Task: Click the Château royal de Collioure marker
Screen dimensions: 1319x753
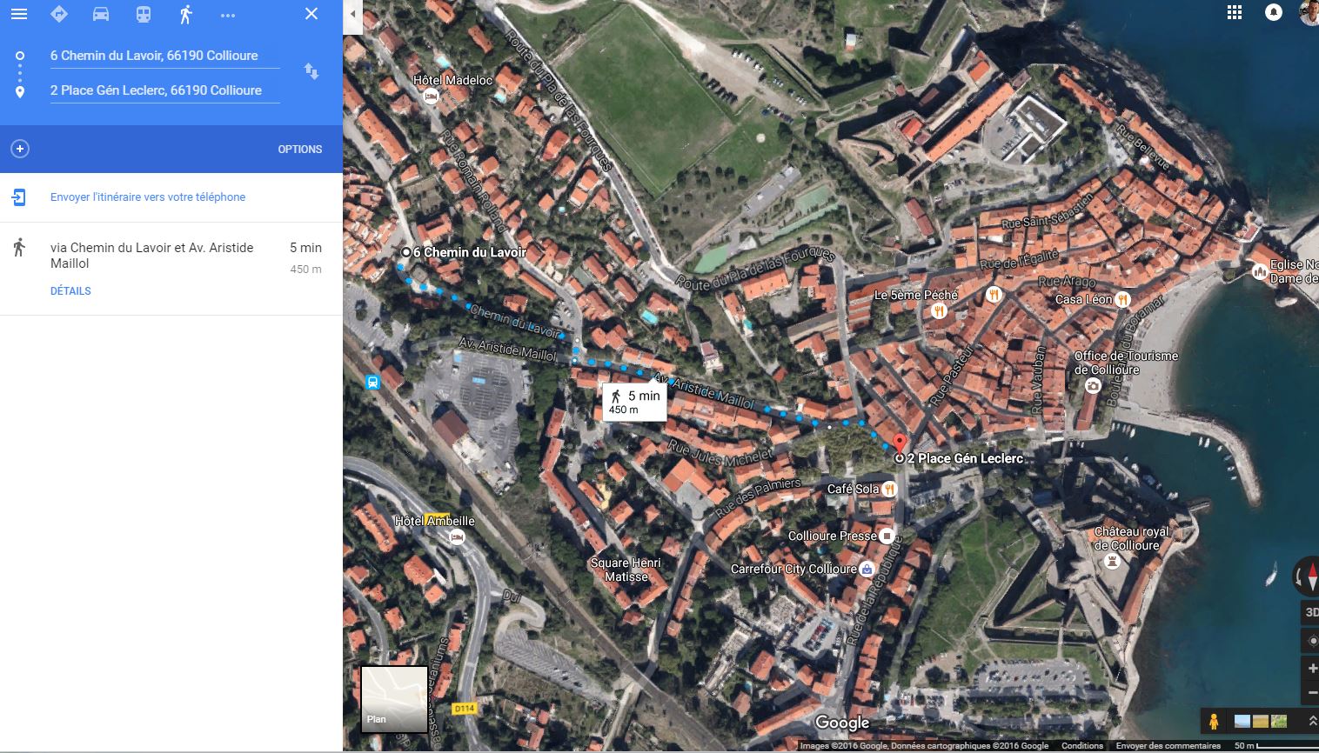Action: pyautogui.click(x=1112, y=563)
